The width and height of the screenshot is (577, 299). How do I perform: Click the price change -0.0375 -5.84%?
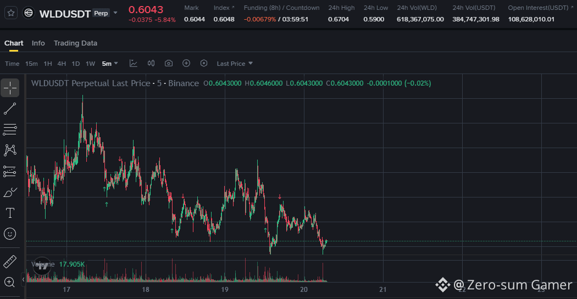pos(152,20)
